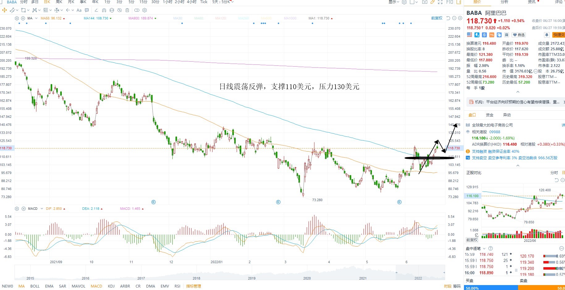Screen dimensions: 565x290
Task: Expand the MA indicator dropdown arrow
Action: point(36,18)
